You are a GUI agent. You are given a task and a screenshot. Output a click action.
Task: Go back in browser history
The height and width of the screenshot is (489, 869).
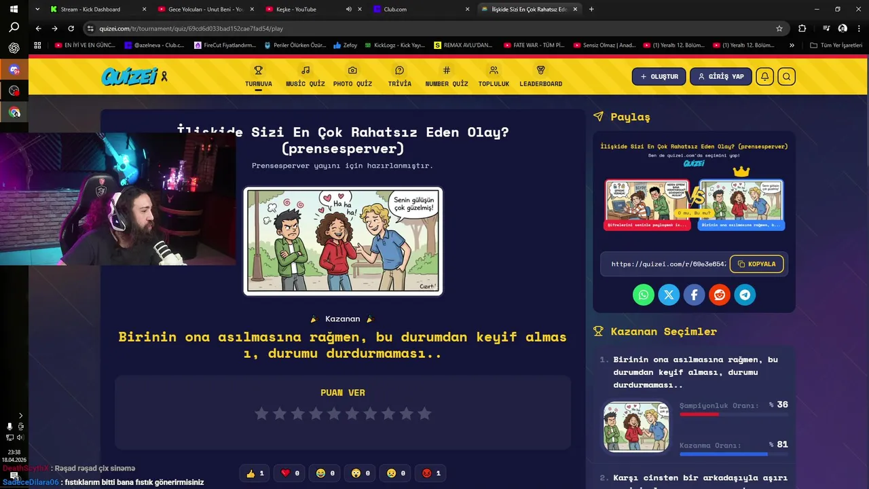(39, 29)
